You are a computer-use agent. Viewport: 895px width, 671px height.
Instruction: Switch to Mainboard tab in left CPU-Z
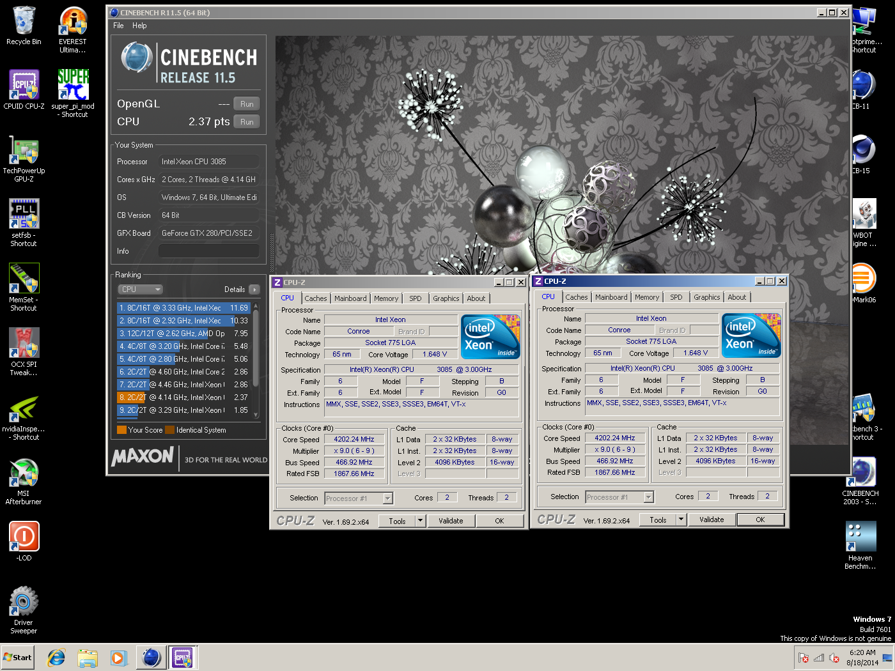tap(350, 298)
